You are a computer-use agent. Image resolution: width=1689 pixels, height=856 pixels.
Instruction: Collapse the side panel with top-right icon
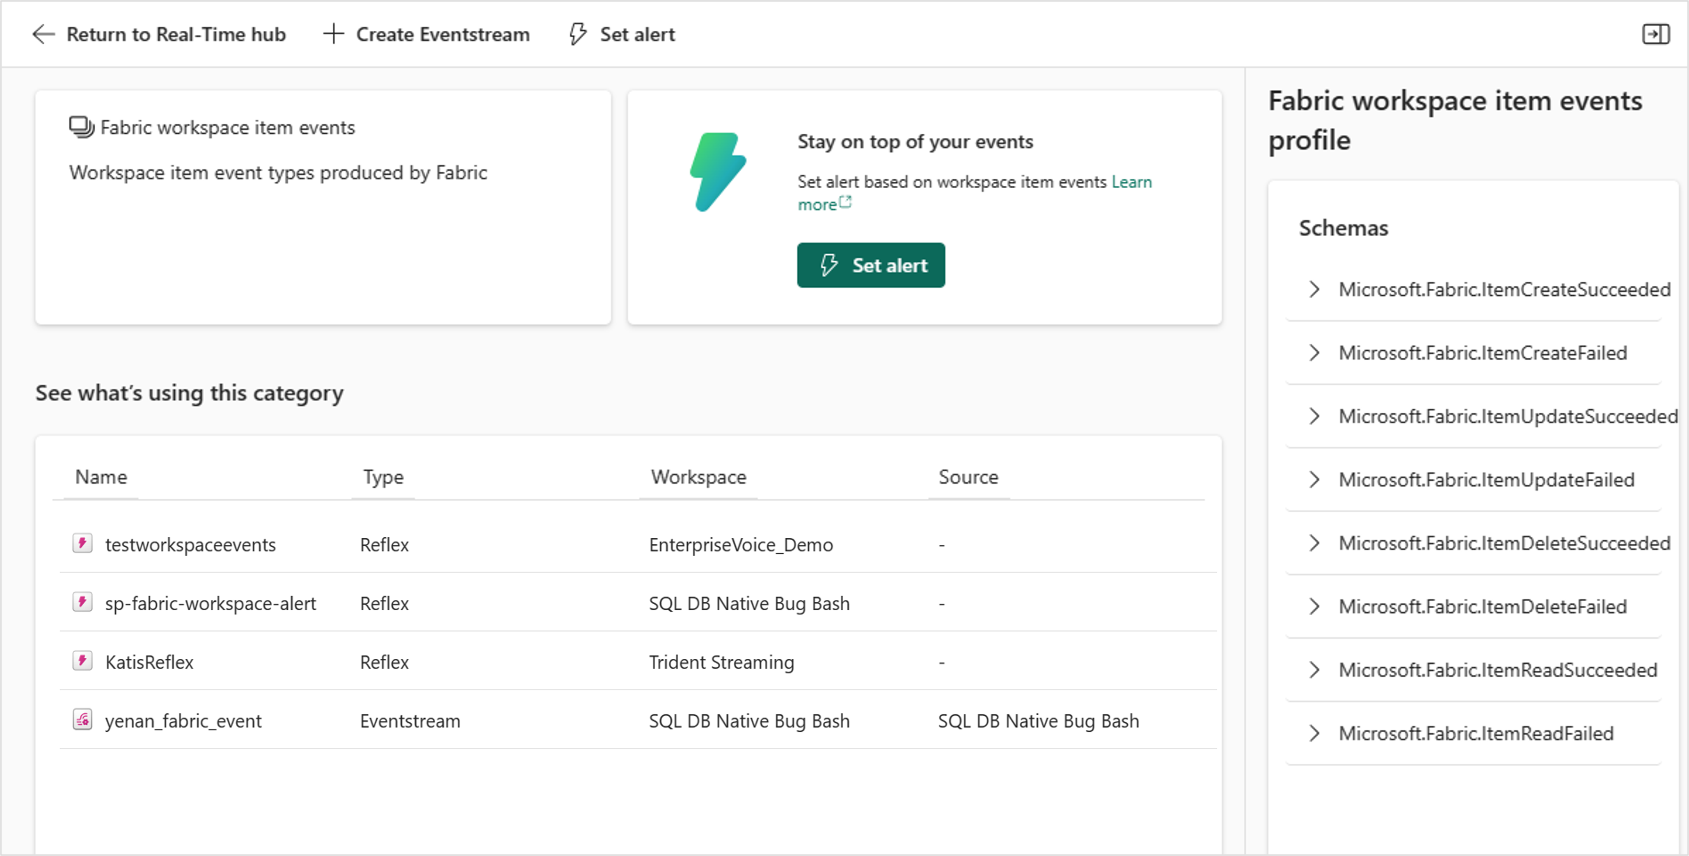pos(1656,34)
